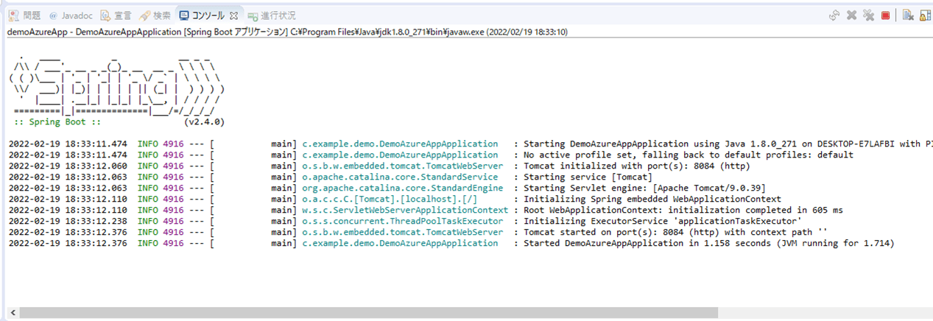Viewport: 933px width, 321px height.
Task: Click the double-X Remove All Terminated Launches icon
Action: tap(868, 15)
